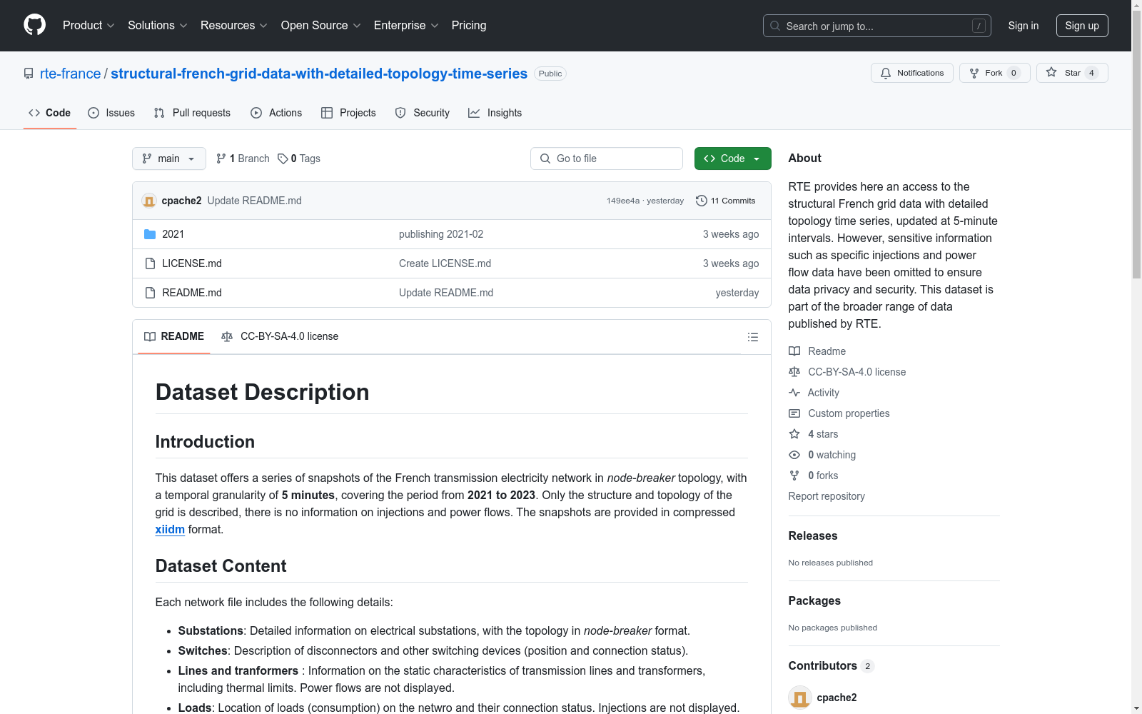Open the Create LICENSE.md commit message
Viewport: 1142px width, 714px height.
445,263
